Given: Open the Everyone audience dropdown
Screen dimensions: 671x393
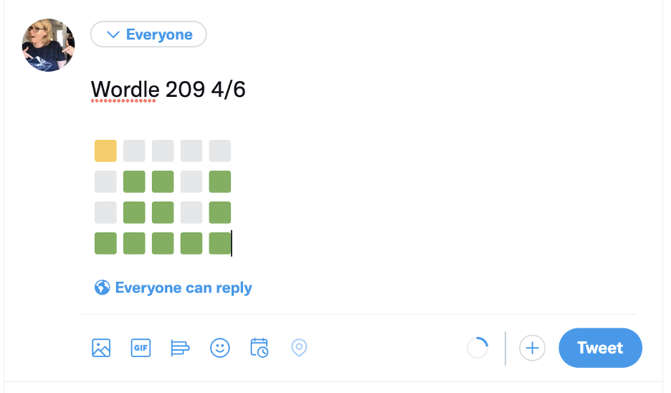Looking at the screenshot, I should point(148,34).
